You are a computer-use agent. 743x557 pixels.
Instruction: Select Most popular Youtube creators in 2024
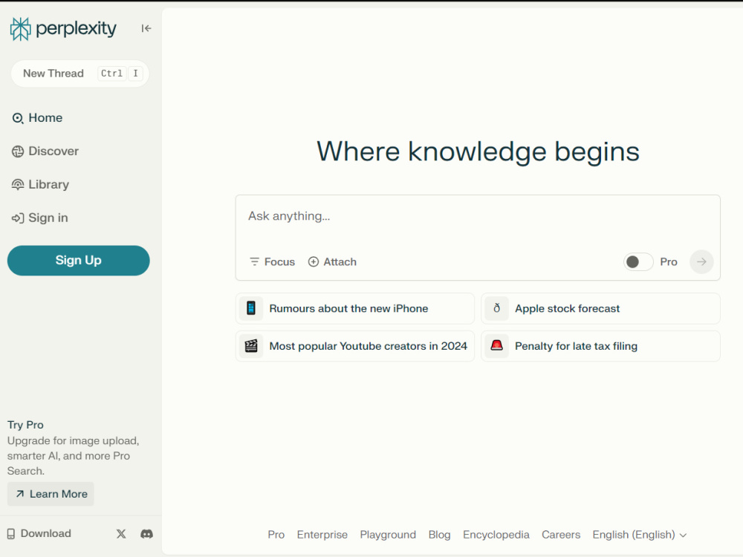[355, 346]
